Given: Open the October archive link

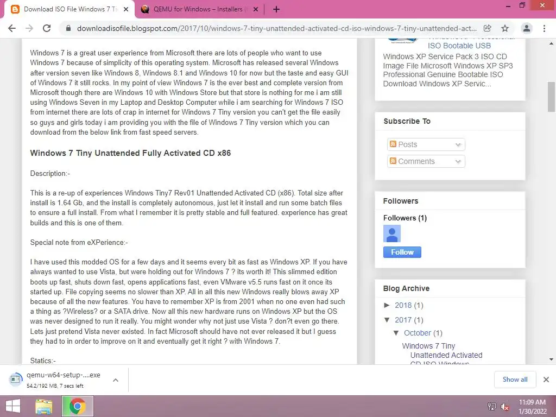Looking at the screenshot, I should [x=418, y=333].
